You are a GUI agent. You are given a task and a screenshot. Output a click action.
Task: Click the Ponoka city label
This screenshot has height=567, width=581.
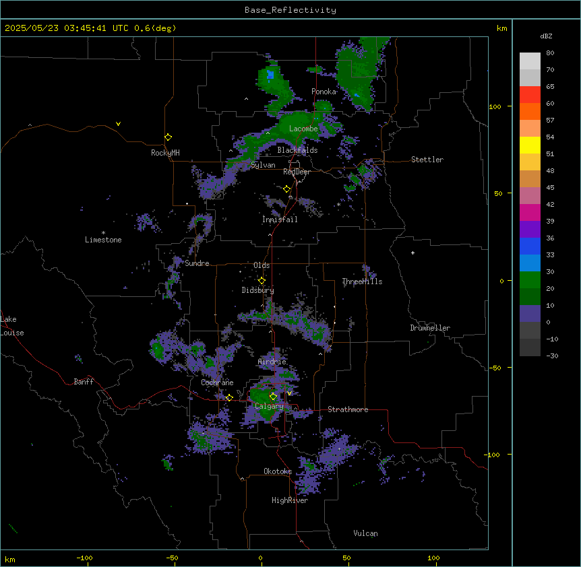[324, 92]
